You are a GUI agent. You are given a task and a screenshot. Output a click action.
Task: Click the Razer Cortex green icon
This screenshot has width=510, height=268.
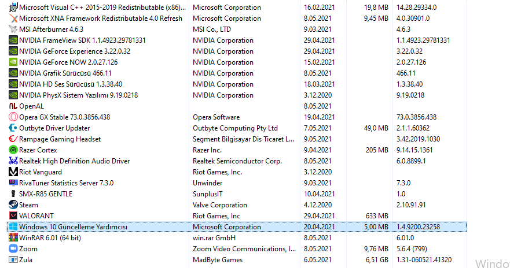click(13, 150)
